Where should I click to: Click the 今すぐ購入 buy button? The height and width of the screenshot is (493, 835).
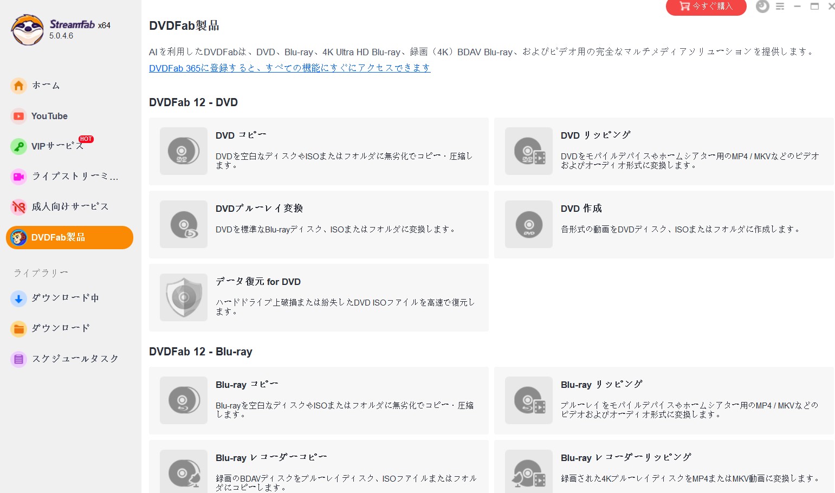706,7
